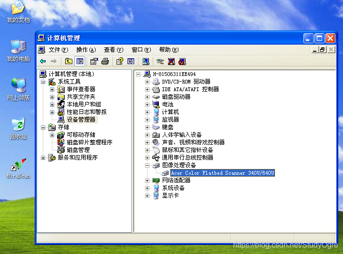Click Scan for hardware changes icon
The image size is (343, 254).
(x=146, y=61)
